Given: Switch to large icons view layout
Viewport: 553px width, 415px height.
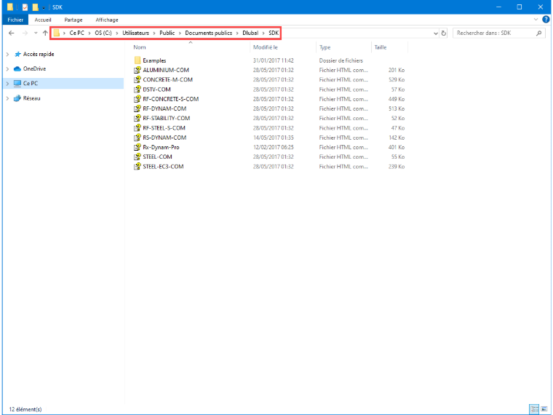Looking at the screenshot, I should [x=544, y=409].
